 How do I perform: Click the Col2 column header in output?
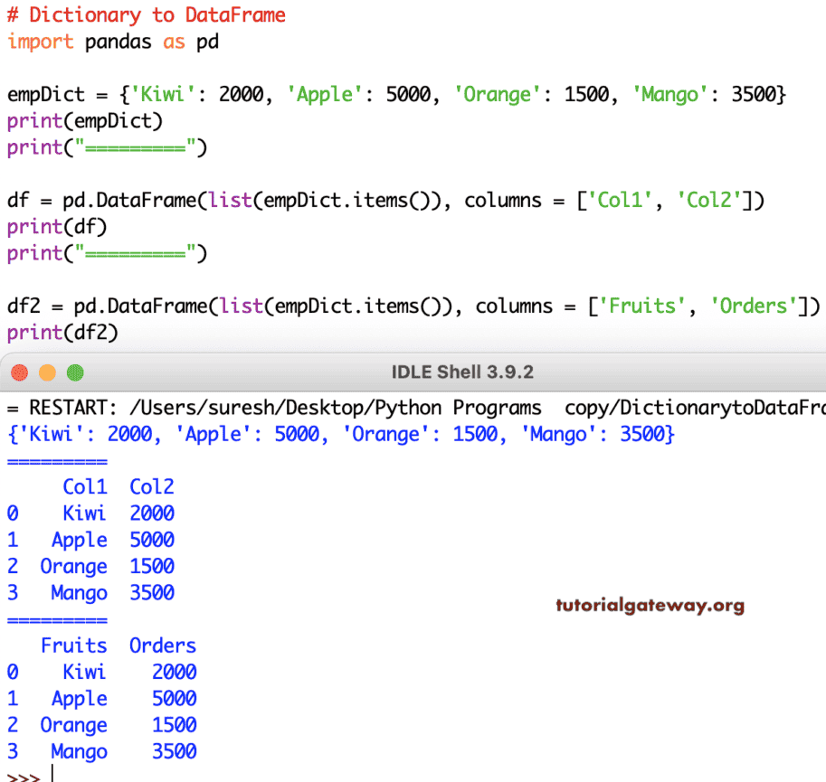pyautogui.click(x=150, y=486)
